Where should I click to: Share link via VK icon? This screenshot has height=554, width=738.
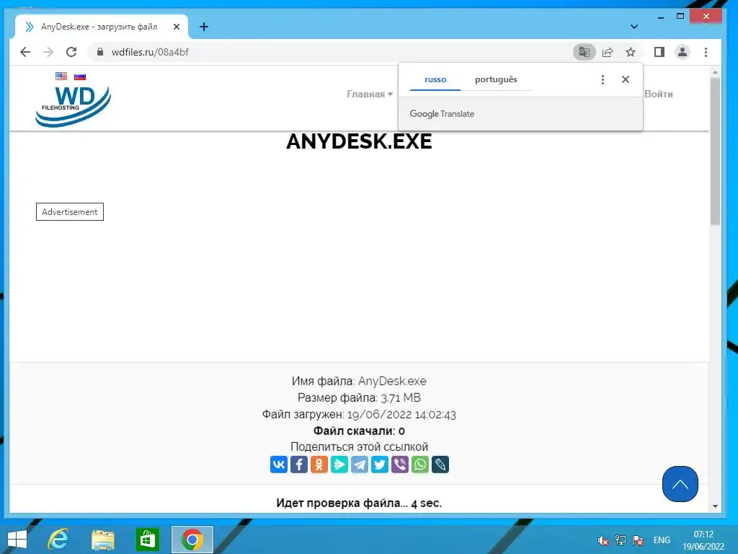(x=279, y=465)
